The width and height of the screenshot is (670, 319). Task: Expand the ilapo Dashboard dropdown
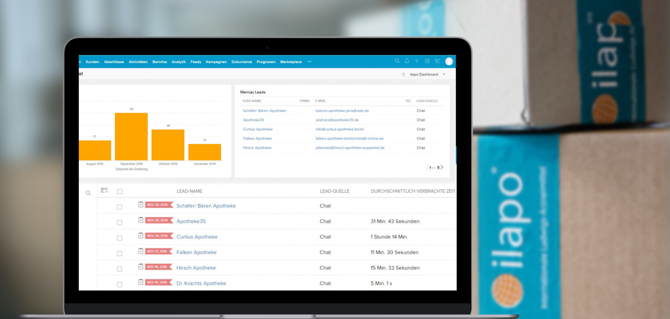coord(444,74)
